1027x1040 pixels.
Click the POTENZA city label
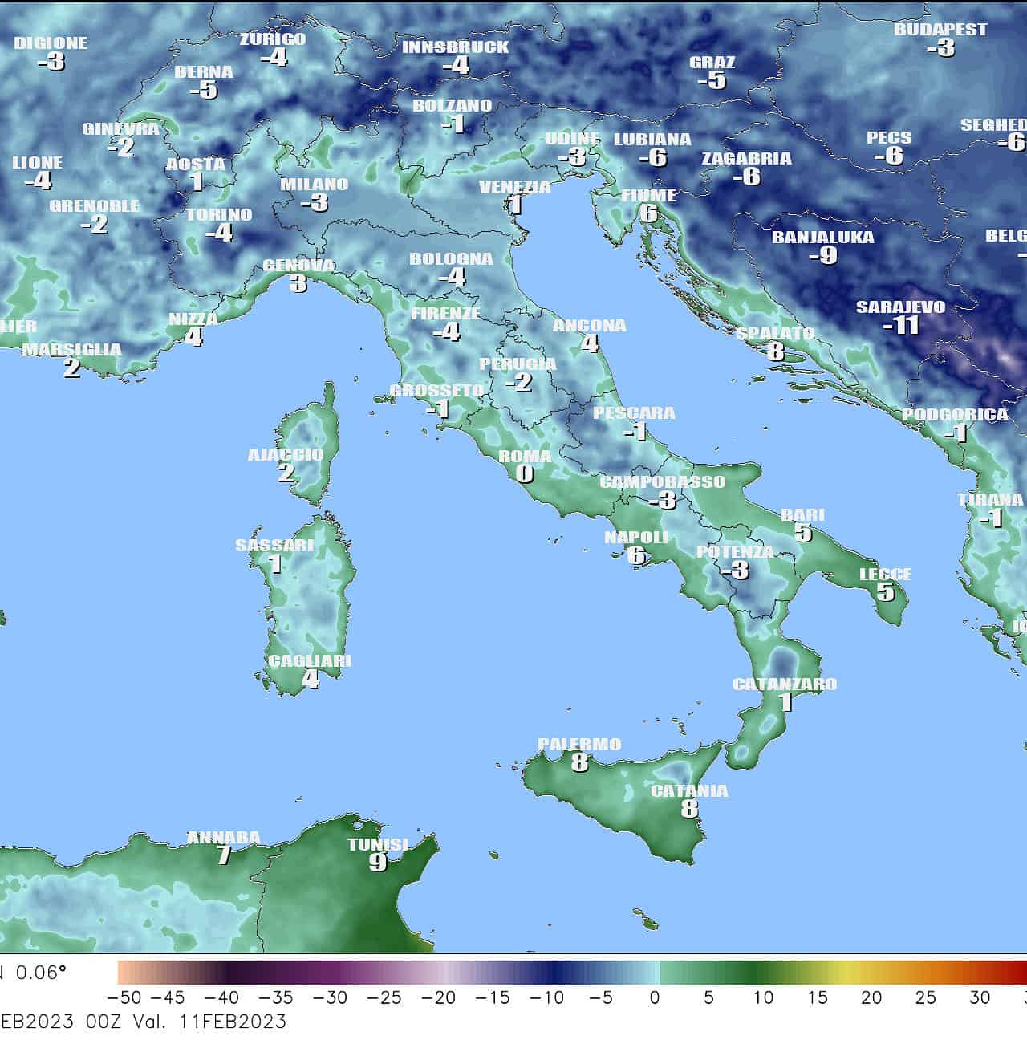click(735, 552)
